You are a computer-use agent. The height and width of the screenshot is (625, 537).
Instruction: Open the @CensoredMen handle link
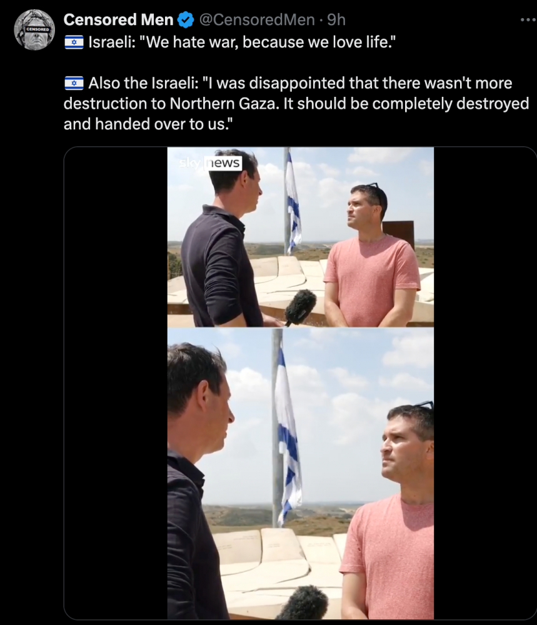point(257,19)
